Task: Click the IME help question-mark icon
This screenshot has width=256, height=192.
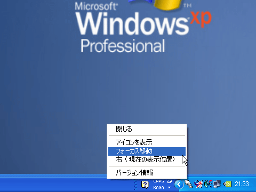Action: [x=145, y=185]
